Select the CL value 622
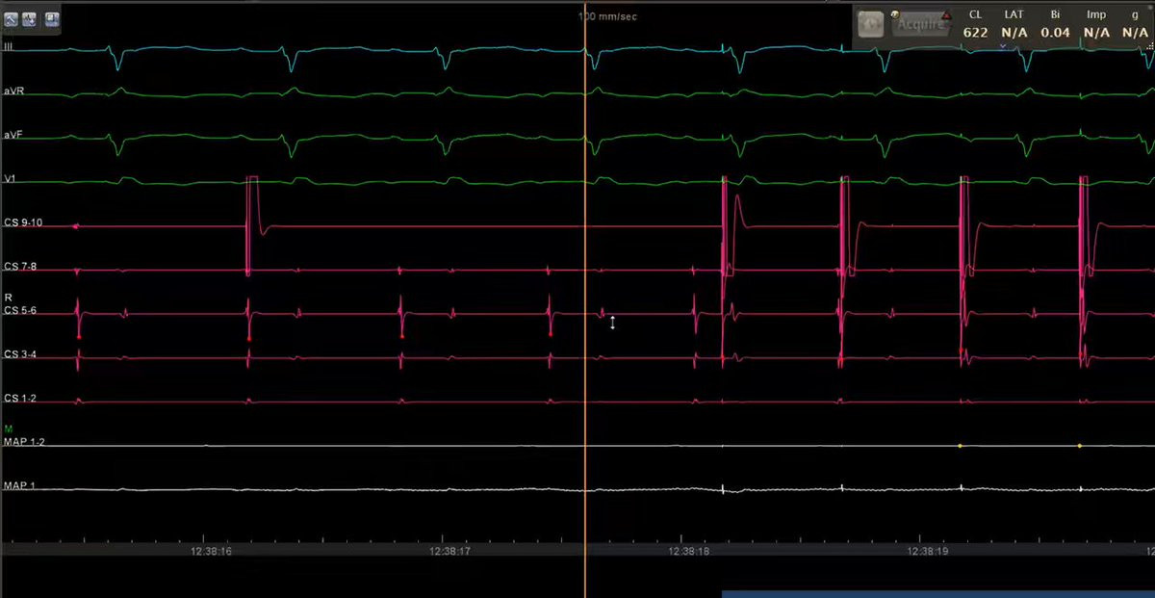The width and height of the screenshot is (1155, 598). [x=976, y=32]
